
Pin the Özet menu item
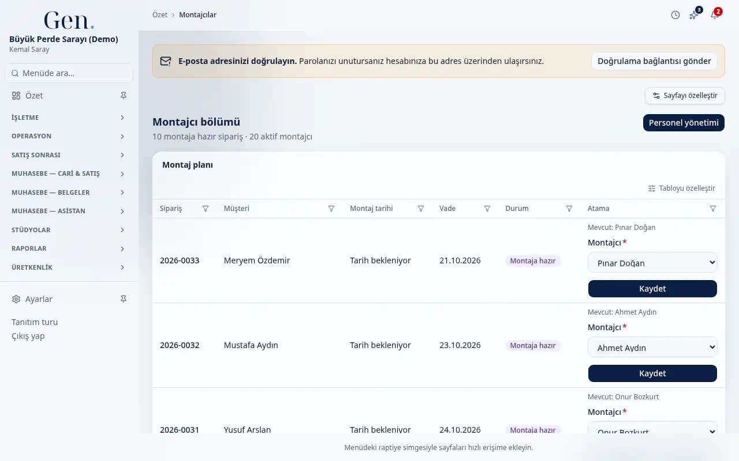123,96
